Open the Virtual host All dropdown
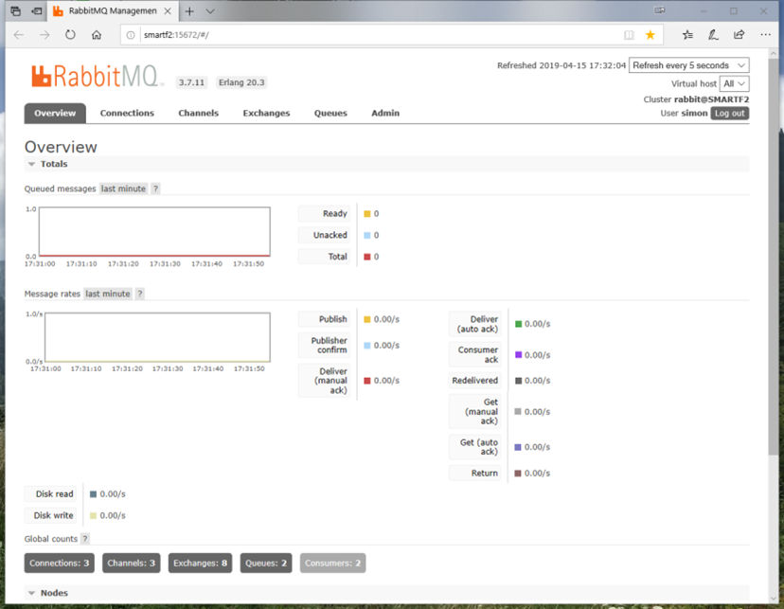The width and height of the screenshot is (784, 609). pos(734,83)
